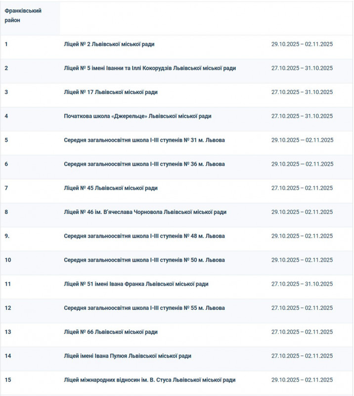Select Ліцей № 17 Львівської міської ради
354x396 pixels.
(x=111, y=92)
